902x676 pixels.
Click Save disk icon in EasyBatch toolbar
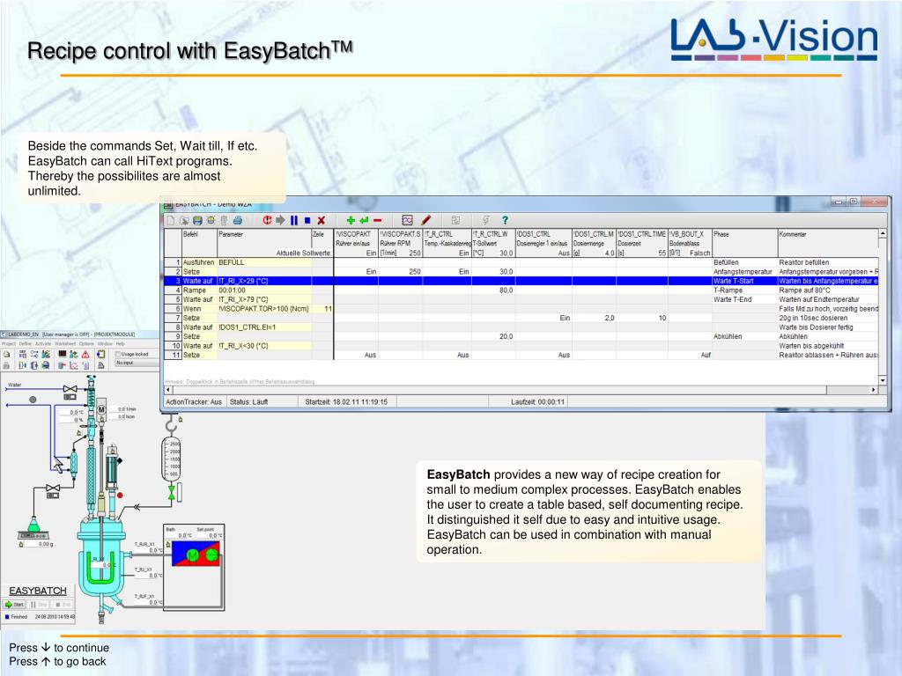point(197,220)
